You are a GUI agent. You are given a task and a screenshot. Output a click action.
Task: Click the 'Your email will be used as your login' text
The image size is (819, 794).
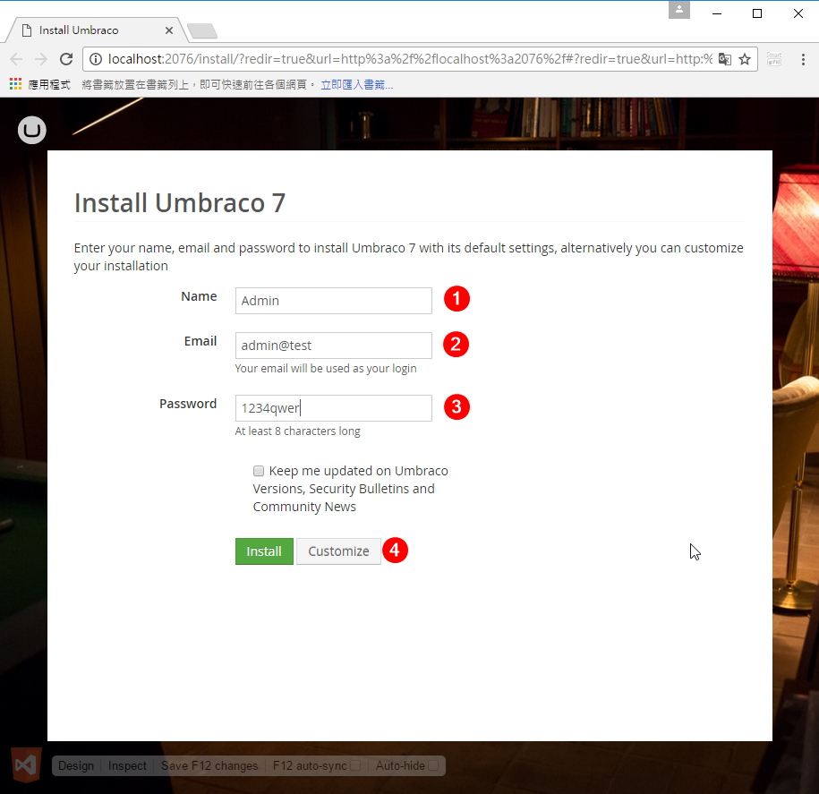click(326, 368)
